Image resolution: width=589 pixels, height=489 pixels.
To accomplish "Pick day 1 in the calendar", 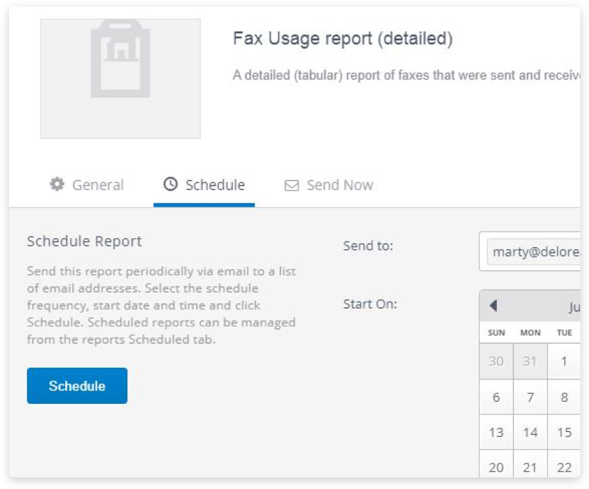I will (x=564, y=361).
